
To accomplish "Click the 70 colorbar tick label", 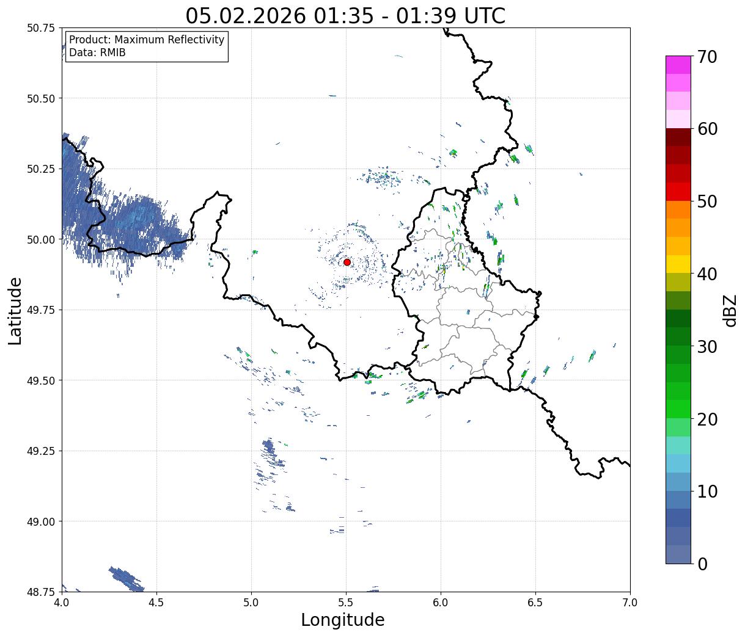I will tap(707, 57).
